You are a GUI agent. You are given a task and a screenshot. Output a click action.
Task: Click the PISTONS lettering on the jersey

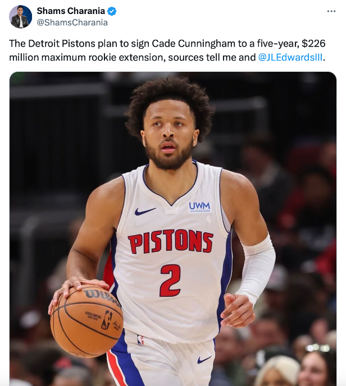tap(170, 241)
